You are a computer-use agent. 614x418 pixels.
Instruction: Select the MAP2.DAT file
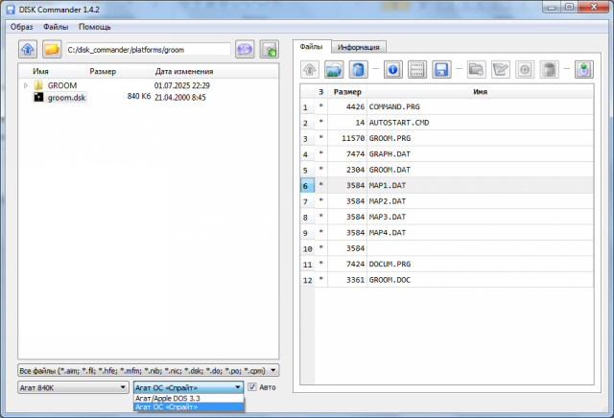388,200
